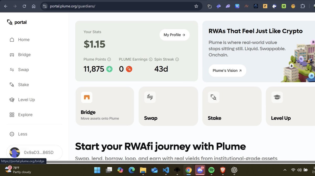
Task: Open the blue K extension
Action: (x=237, y=6)
